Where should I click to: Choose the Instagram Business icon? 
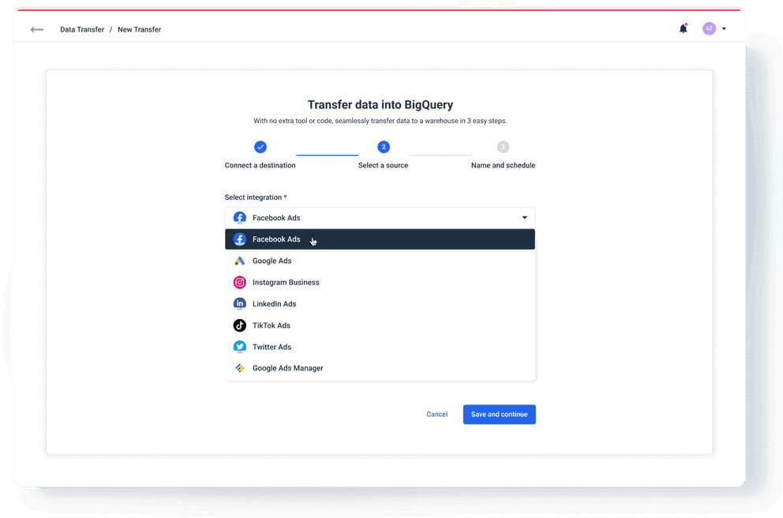click(239, 282)
